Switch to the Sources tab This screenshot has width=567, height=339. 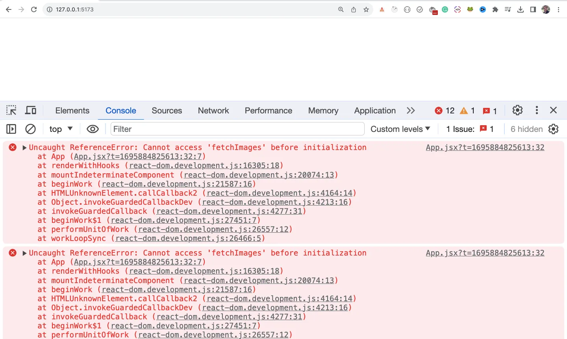tap(167, 111)
